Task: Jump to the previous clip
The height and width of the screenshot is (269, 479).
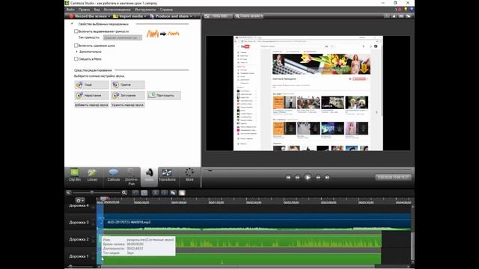Action: pyautogui.click(x=288, y=177)
